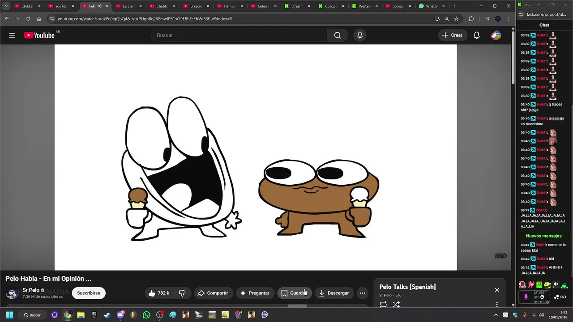Click the Chrome address bar URL
This screenshot has height=322, width=573.
[x=145, y=19]
